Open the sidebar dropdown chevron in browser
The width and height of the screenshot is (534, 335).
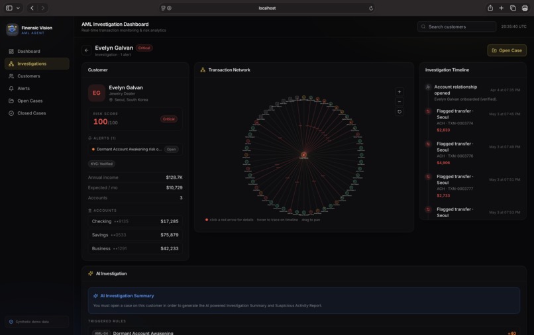point(18,8)
